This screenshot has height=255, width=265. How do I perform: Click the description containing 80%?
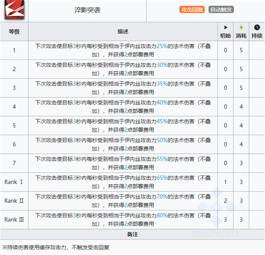[x=123, y=219]
